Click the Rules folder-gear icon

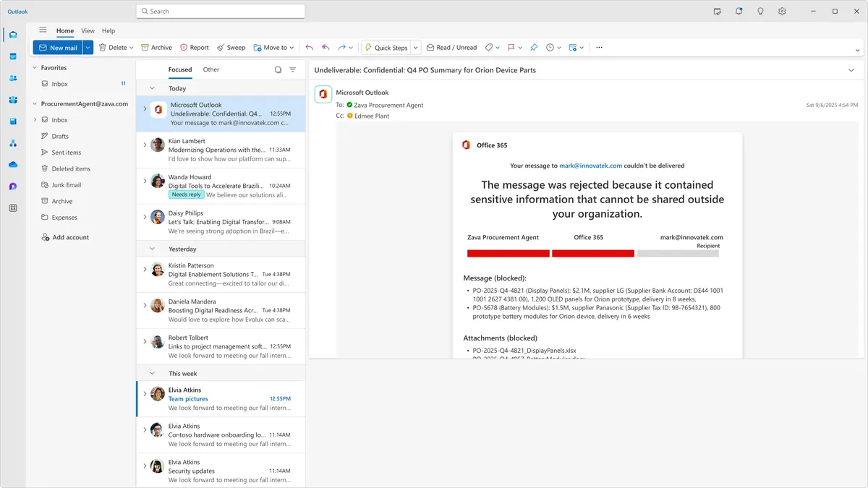[x=572, y=48]
